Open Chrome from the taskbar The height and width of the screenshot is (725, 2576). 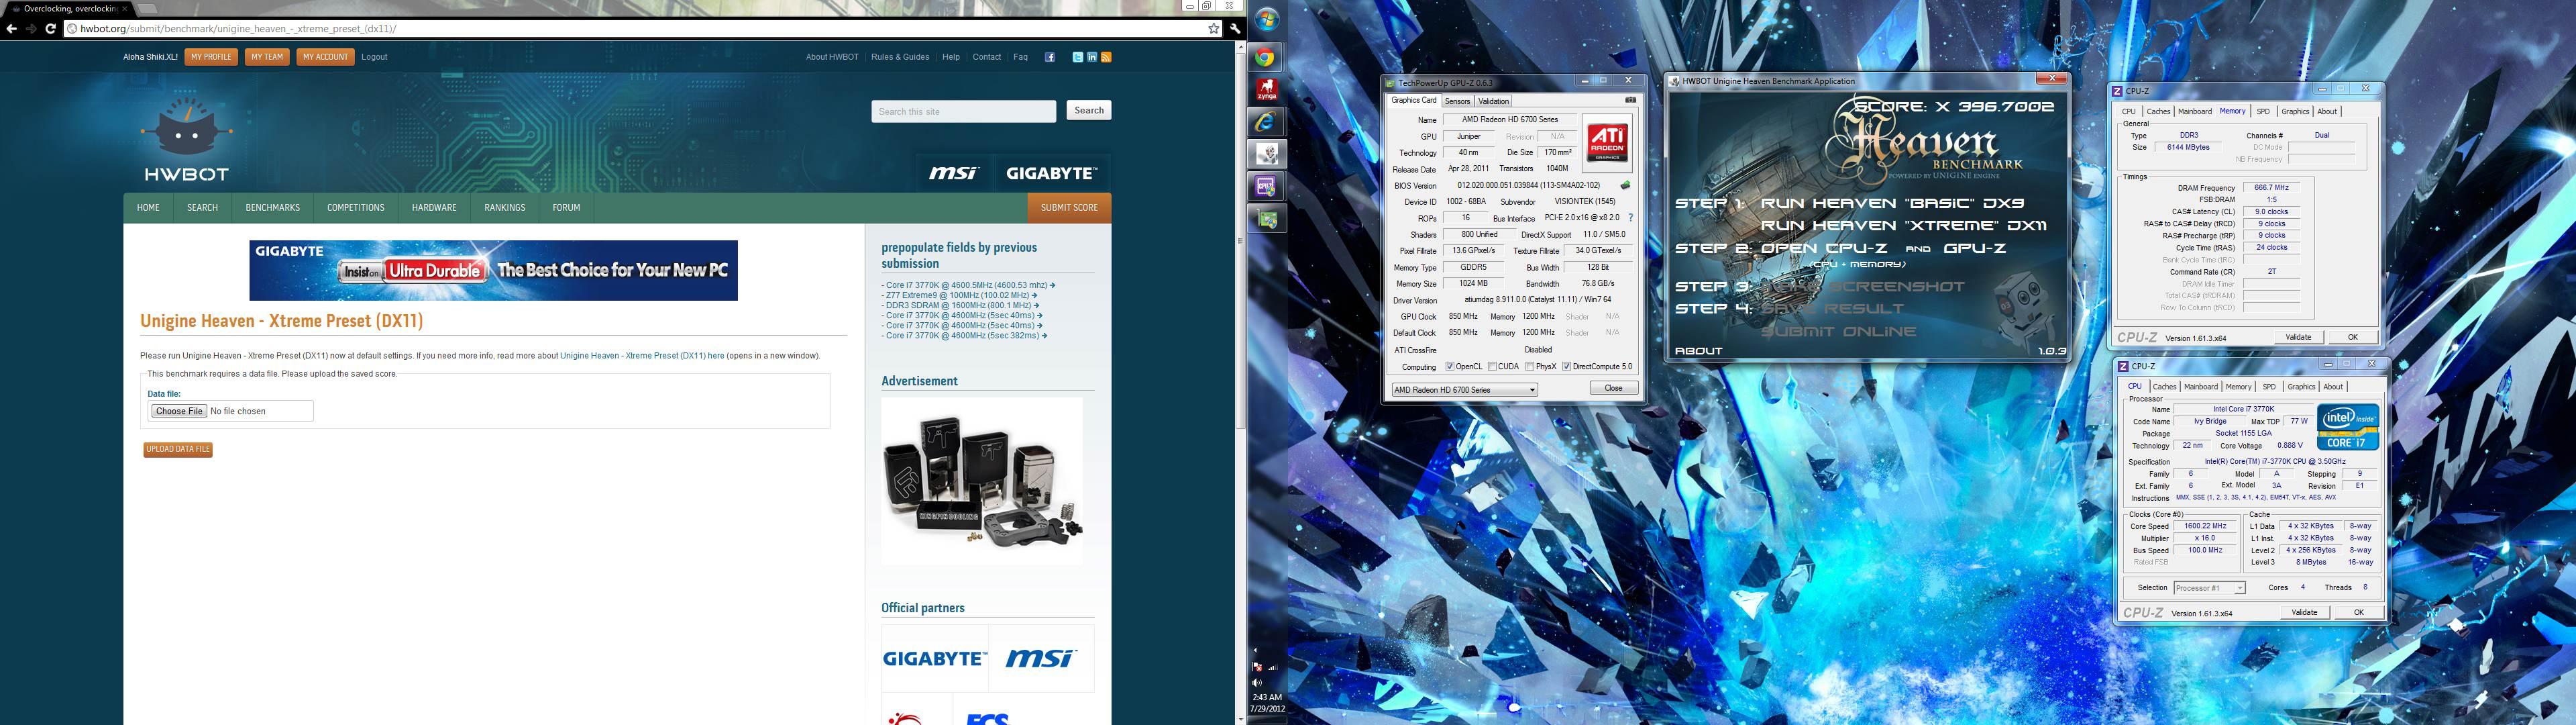[x=1266, y=58]
